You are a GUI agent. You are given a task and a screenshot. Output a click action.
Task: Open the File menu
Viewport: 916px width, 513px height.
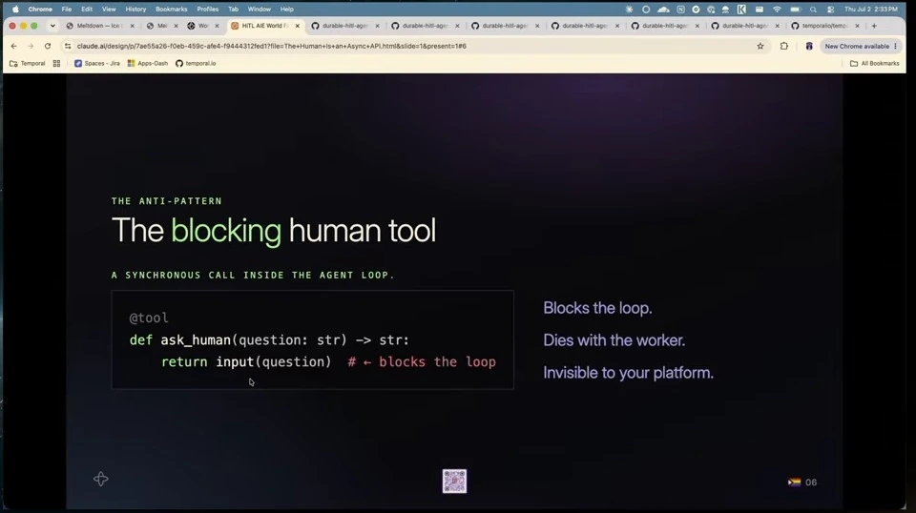click(67, 10)
